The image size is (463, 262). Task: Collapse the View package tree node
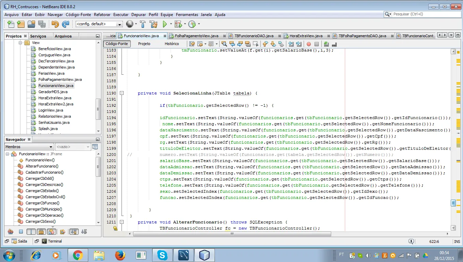pos(20,43)
